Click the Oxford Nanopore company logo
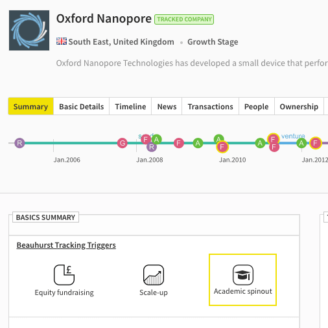 (29, 30)
